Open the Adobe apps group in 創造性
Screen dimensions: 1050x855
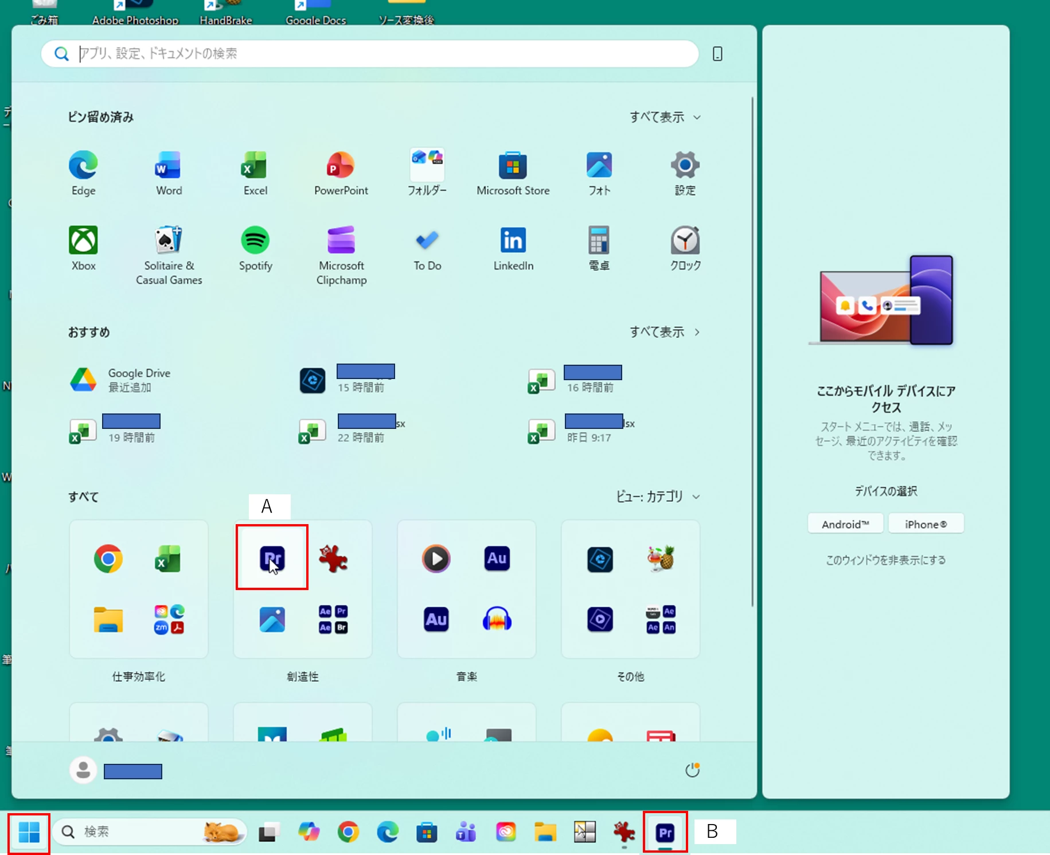[x=333, y=619]
